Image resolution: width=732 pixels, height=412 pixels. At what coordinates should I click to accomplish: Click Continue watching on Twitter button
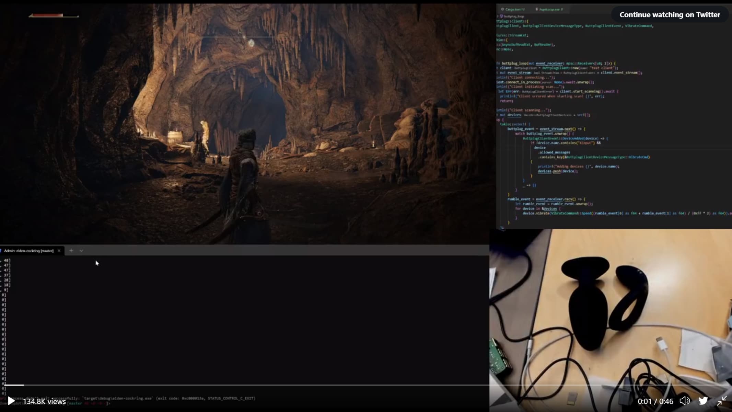click(x=670, y=15)
